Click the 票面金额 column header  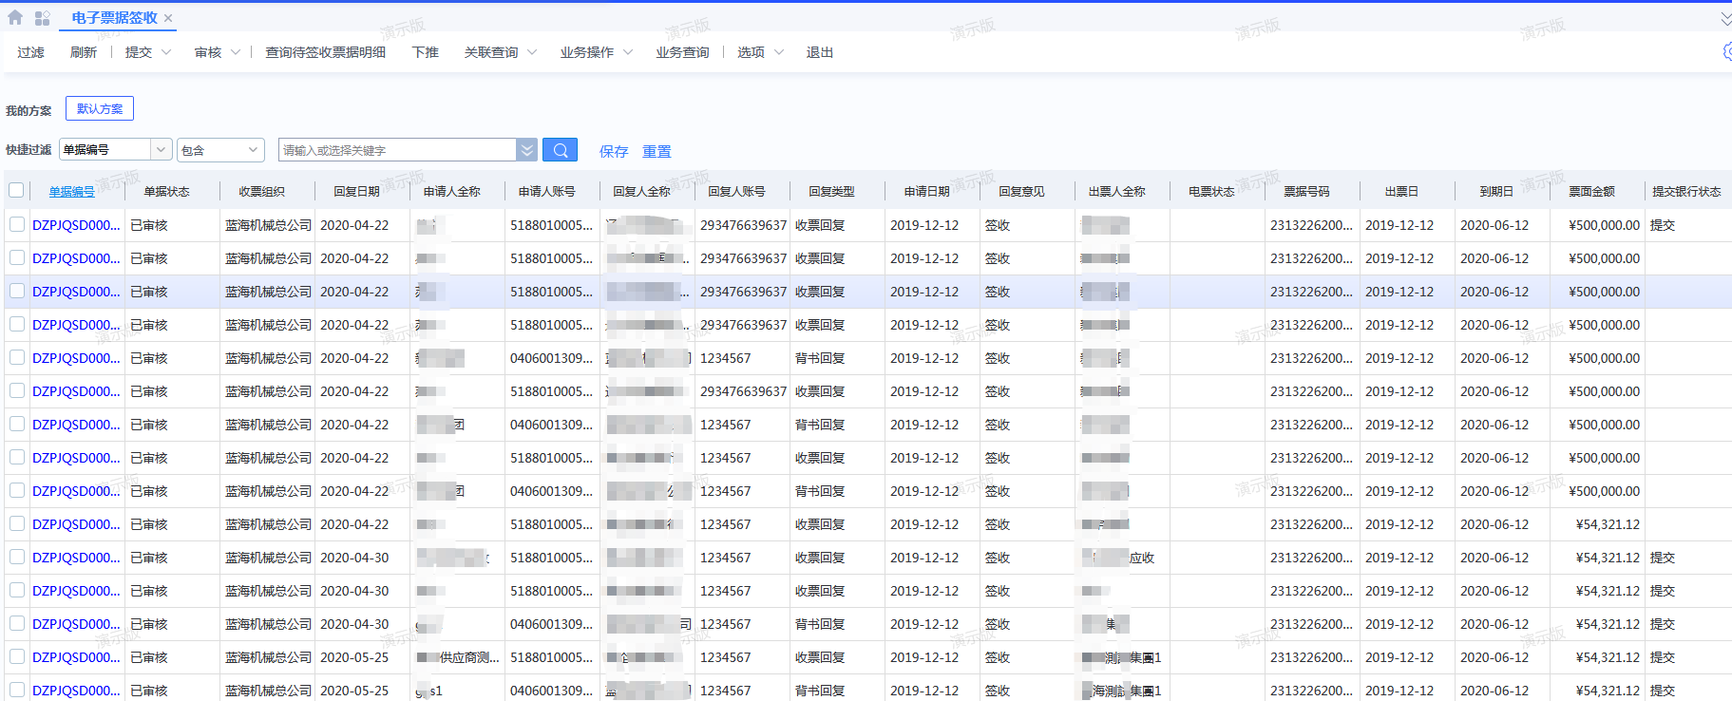click(1591, 191)
